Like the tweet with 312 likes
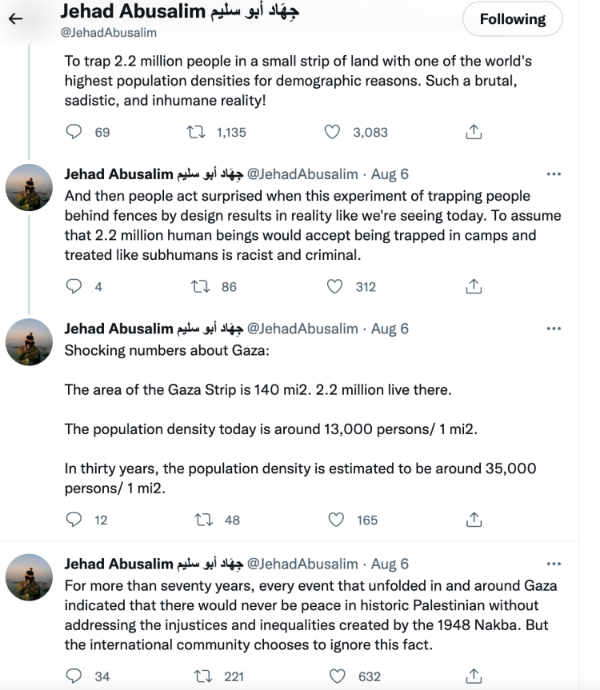This screenshot has width=600, height=690. point(335,286)
